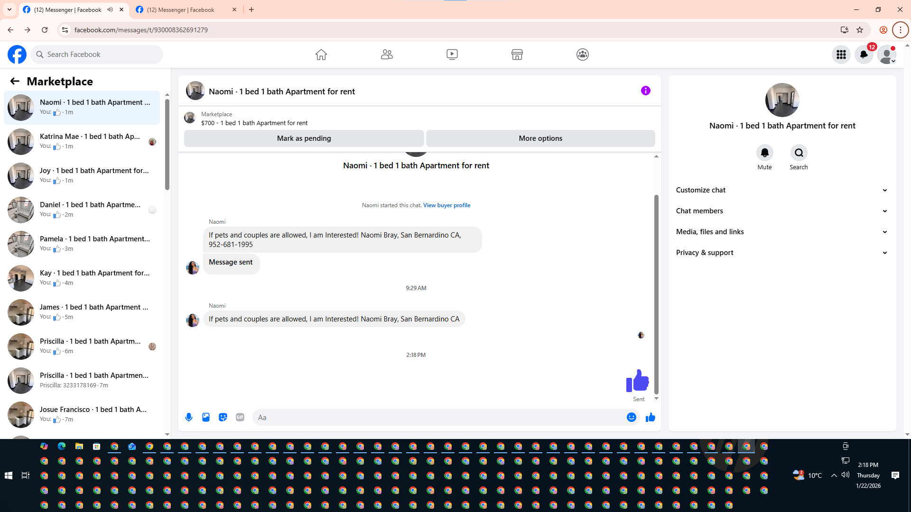Expand the Customize chat section

click(x=782, y=190)
